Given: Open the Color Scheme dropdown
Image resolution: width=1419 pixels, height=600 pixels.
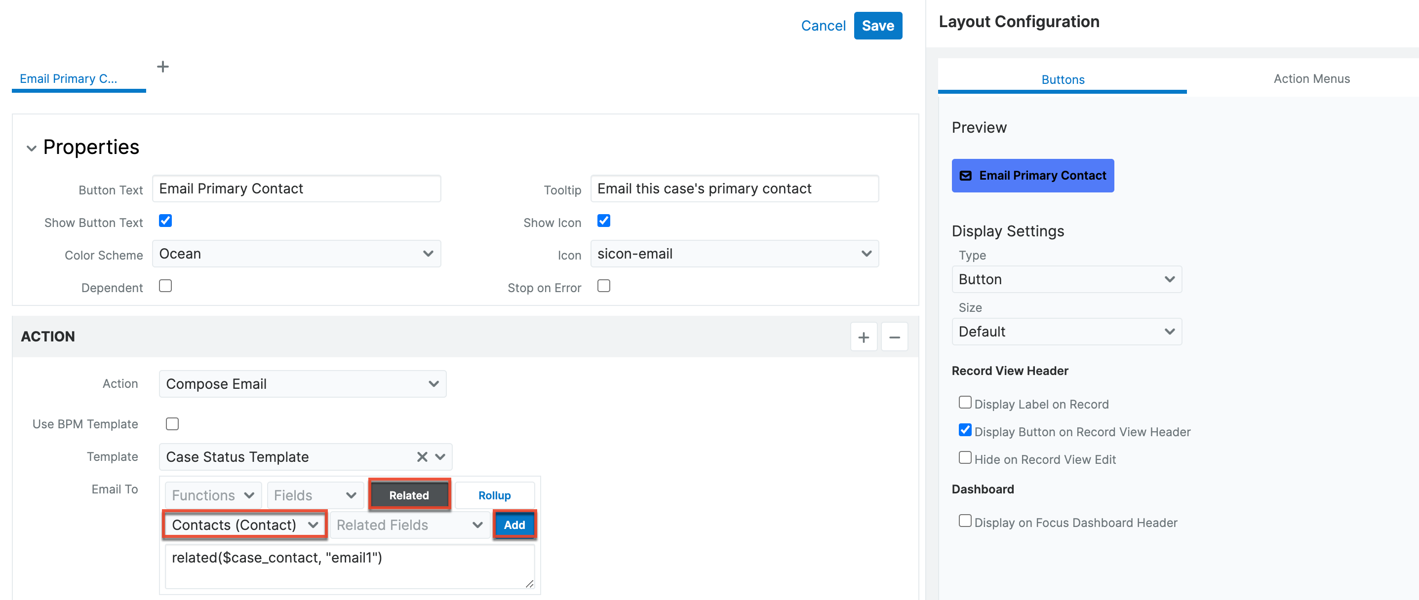Looking at the screenshot, I should point(296,254).
